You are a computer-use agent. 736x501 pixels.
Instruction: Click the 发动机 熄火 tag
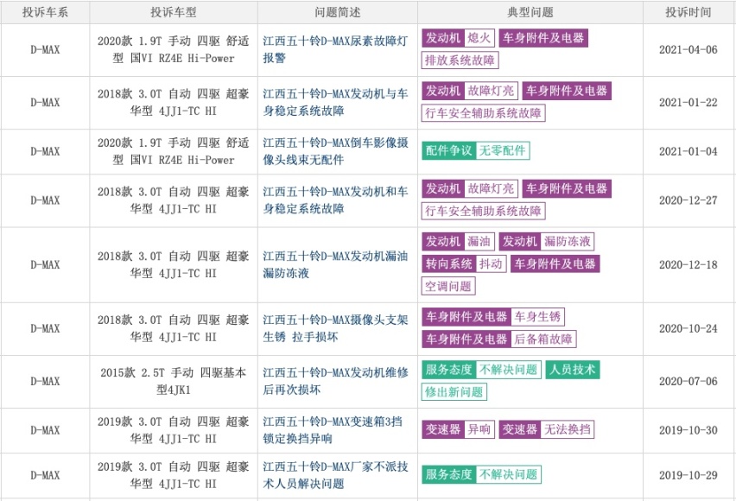point(458,38)
